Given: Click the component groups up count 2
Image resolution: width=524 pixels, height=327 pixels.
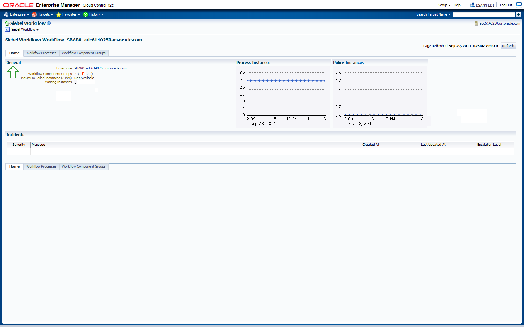Looking at the screenshot, I should click(x=88, y=74).
